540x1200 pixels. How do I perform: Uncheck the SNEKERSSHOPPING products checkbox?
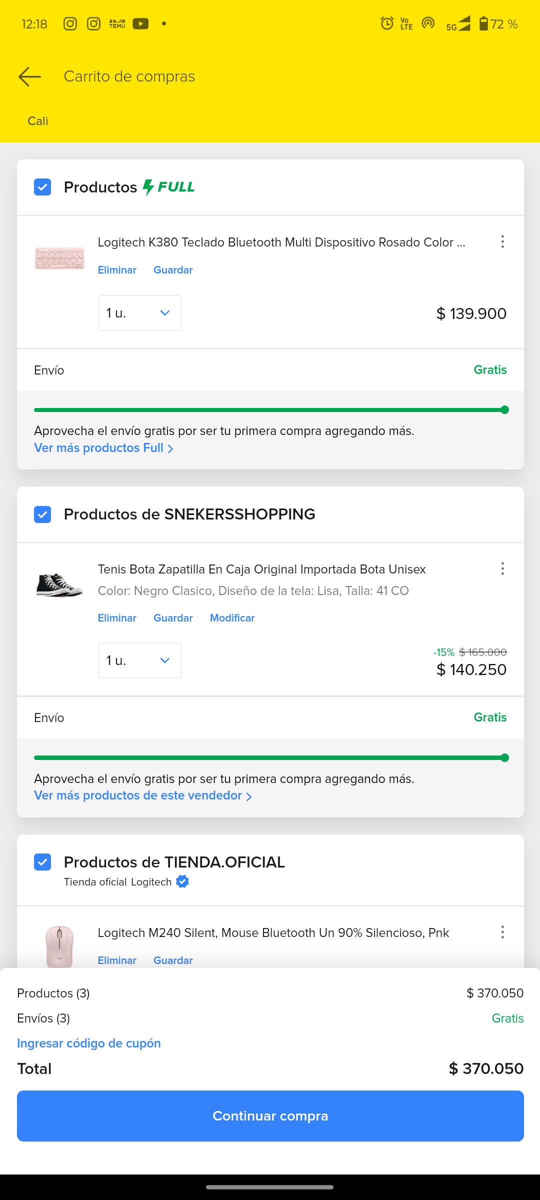pyautogui.click(x=42, y=514)
